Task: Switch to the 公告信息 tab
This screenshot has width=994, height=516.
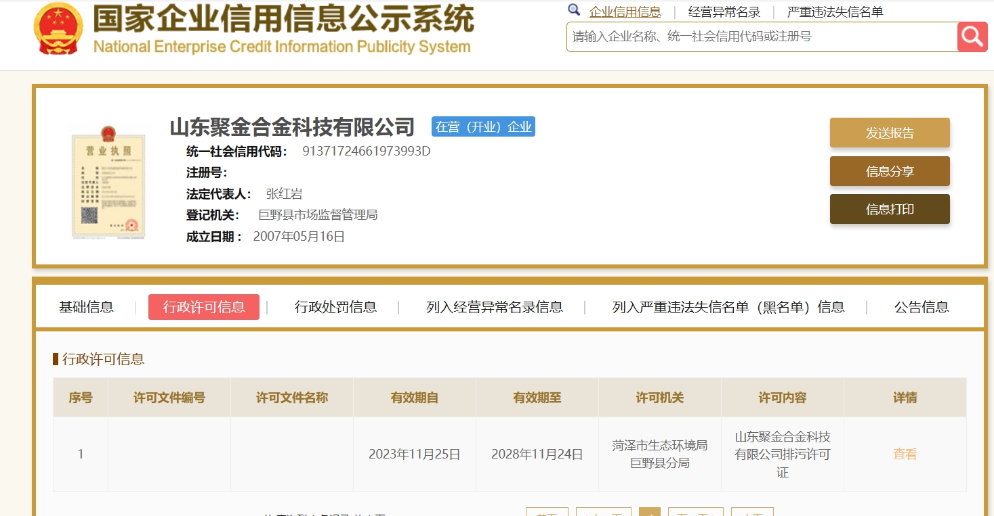Action: click(921, 307)
